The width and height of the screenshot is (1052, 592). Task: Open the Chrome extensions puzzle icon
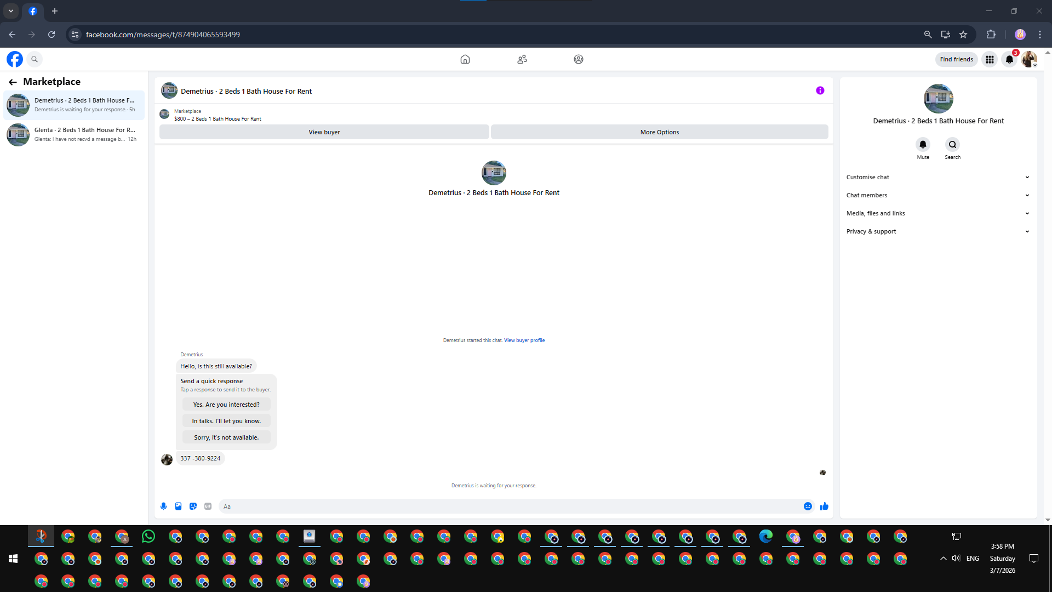tap(991, 35)
